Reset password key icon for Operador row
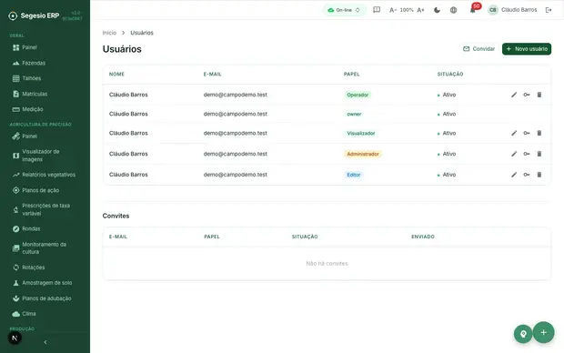The image size is (564, 353). pos(527,95)
